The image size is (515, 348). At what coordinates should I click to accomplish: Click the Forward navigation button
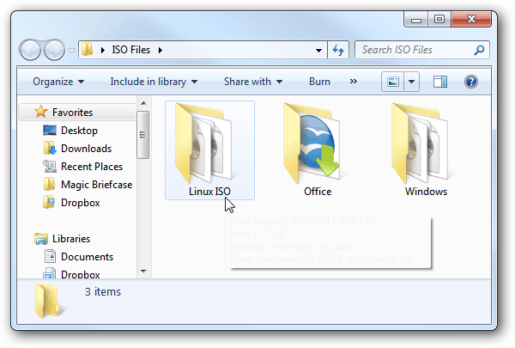[54, 50]
